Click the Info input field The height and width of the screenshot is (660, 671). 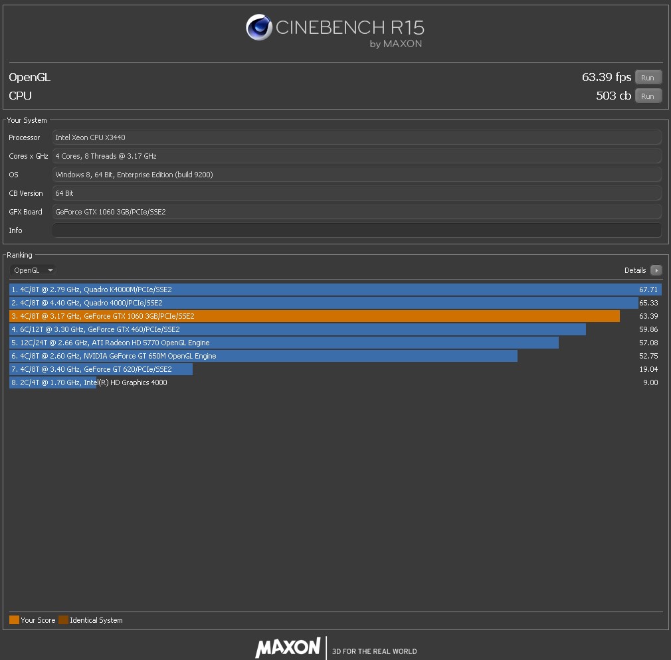coord(357,230)
